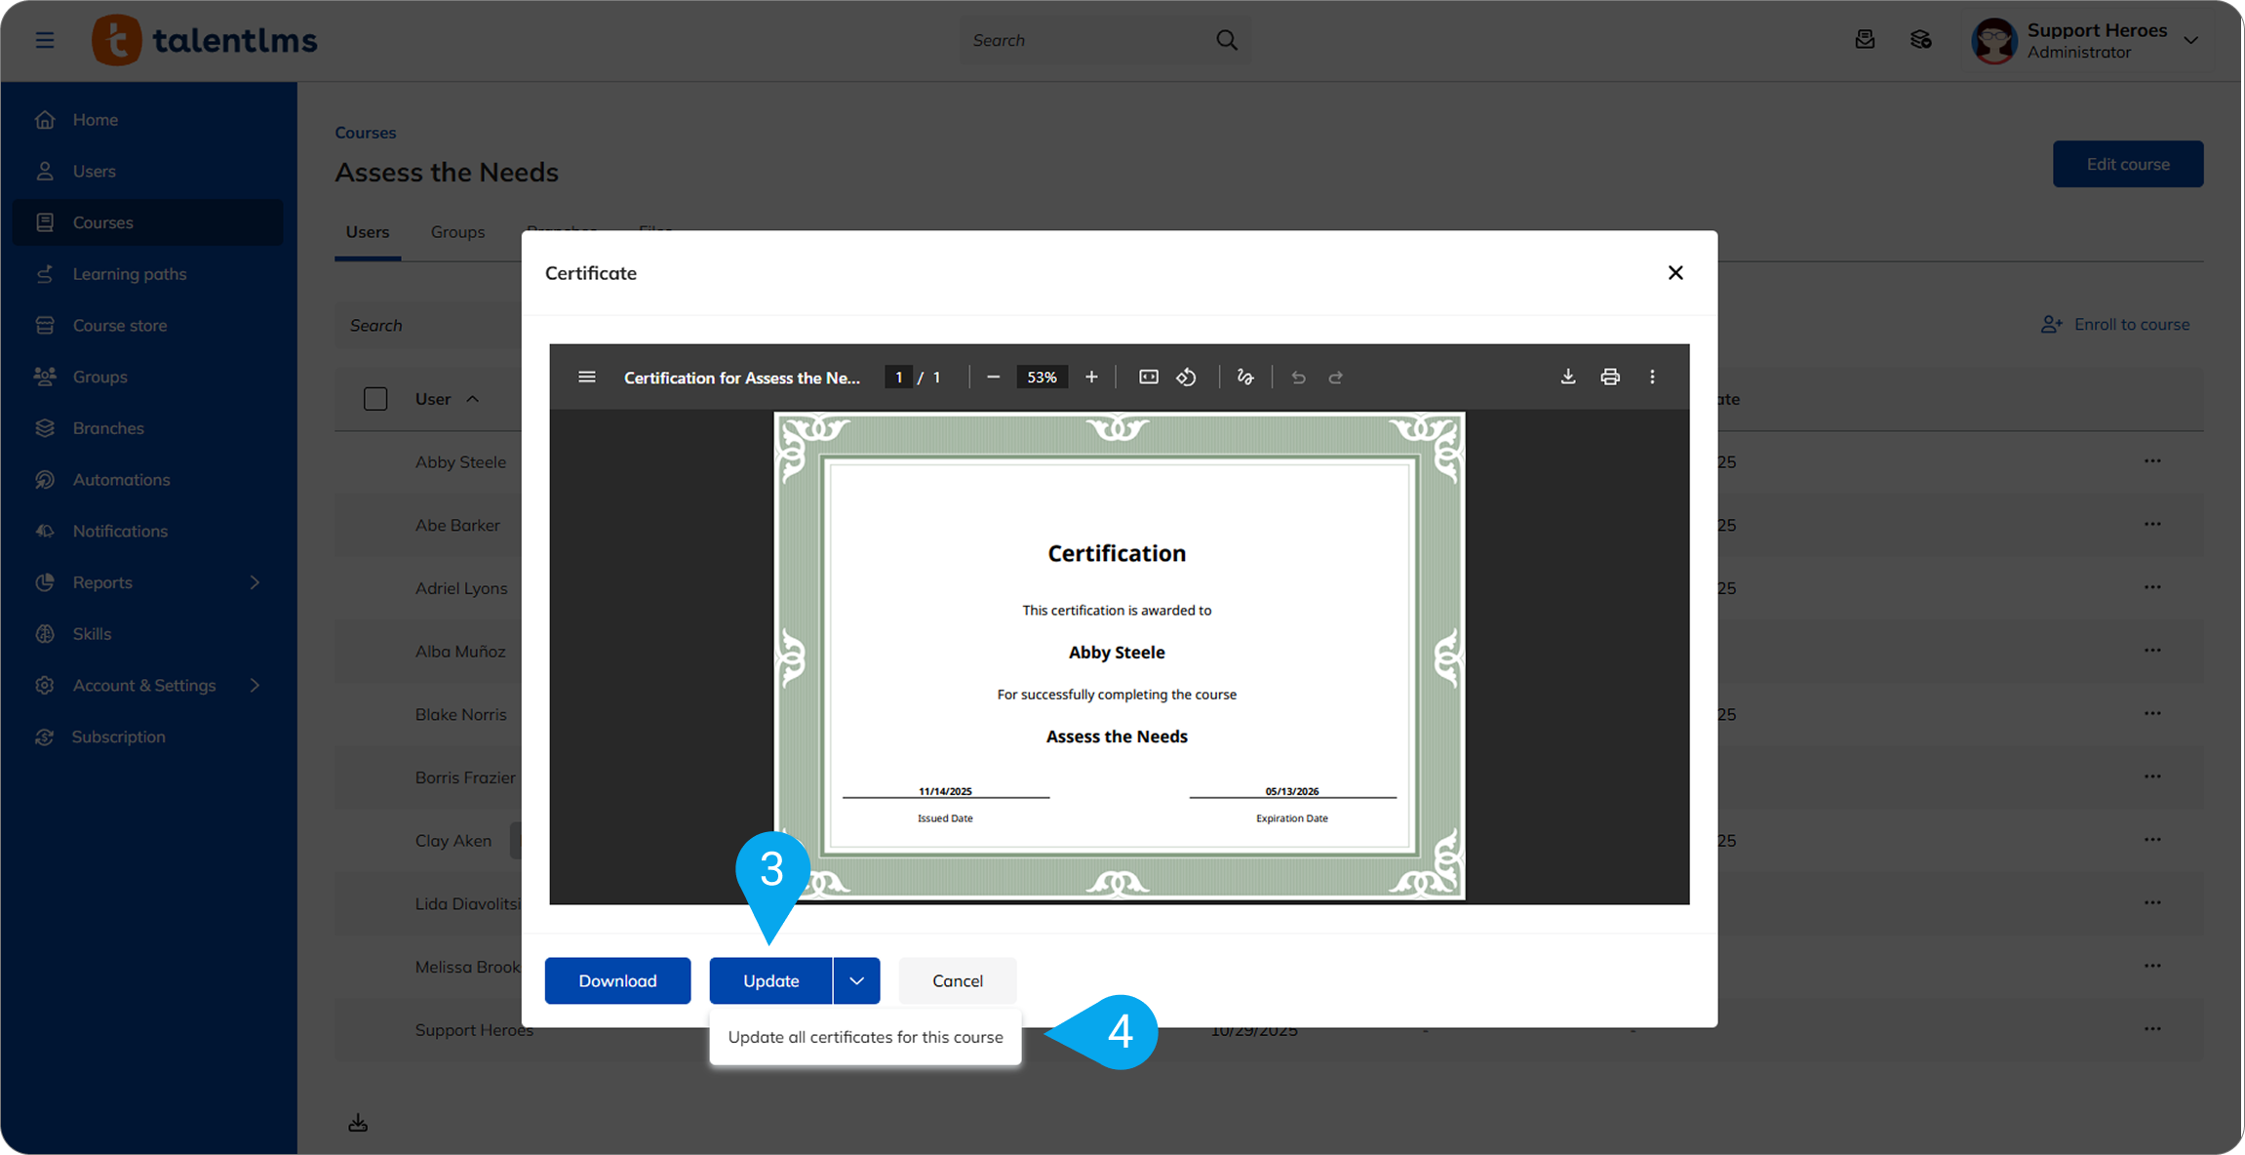Toggle the select all users checkbox
The image size is (2245, 1155).
click(374, 399)
